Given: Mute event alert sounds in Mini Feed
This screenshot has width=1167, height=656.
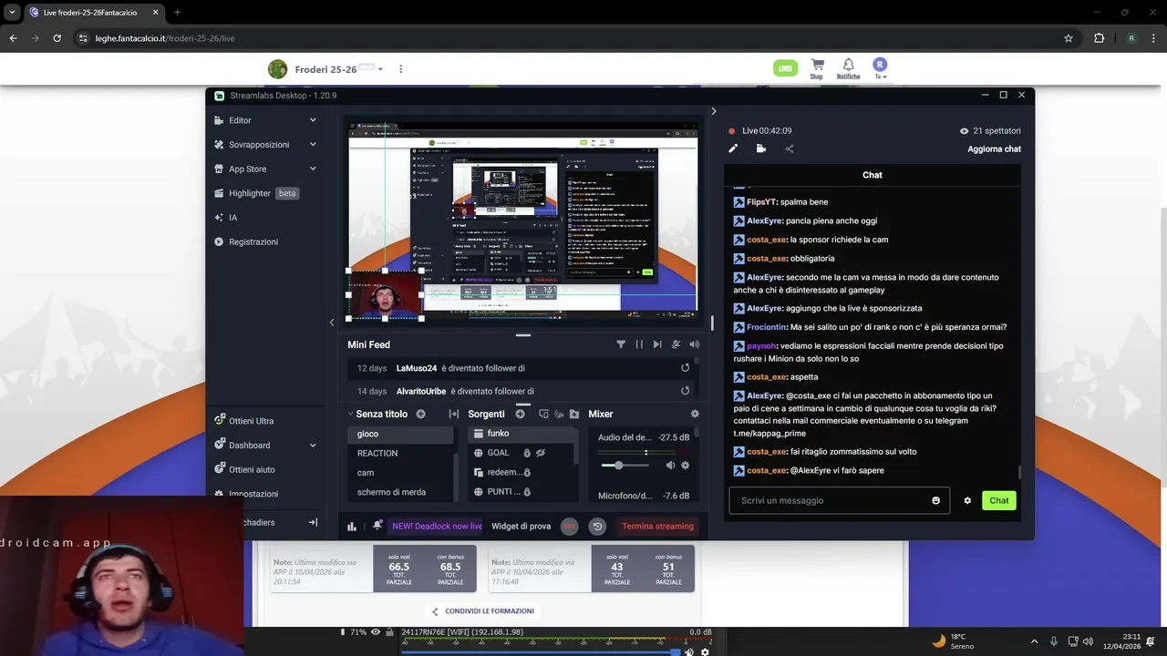Looking at the screenshot, I should [676, 344].
